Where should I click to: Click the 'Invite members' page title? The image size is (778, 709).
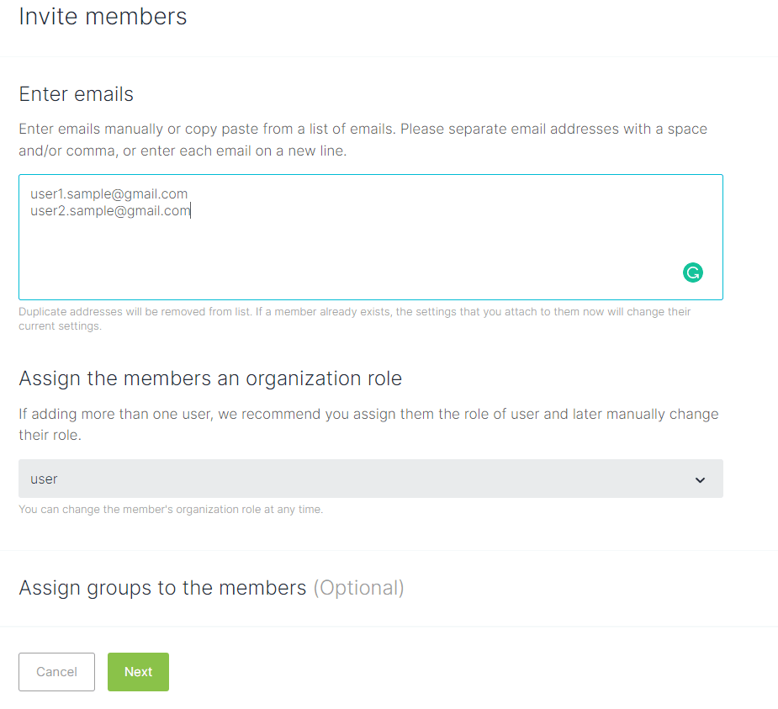point(103,16)
